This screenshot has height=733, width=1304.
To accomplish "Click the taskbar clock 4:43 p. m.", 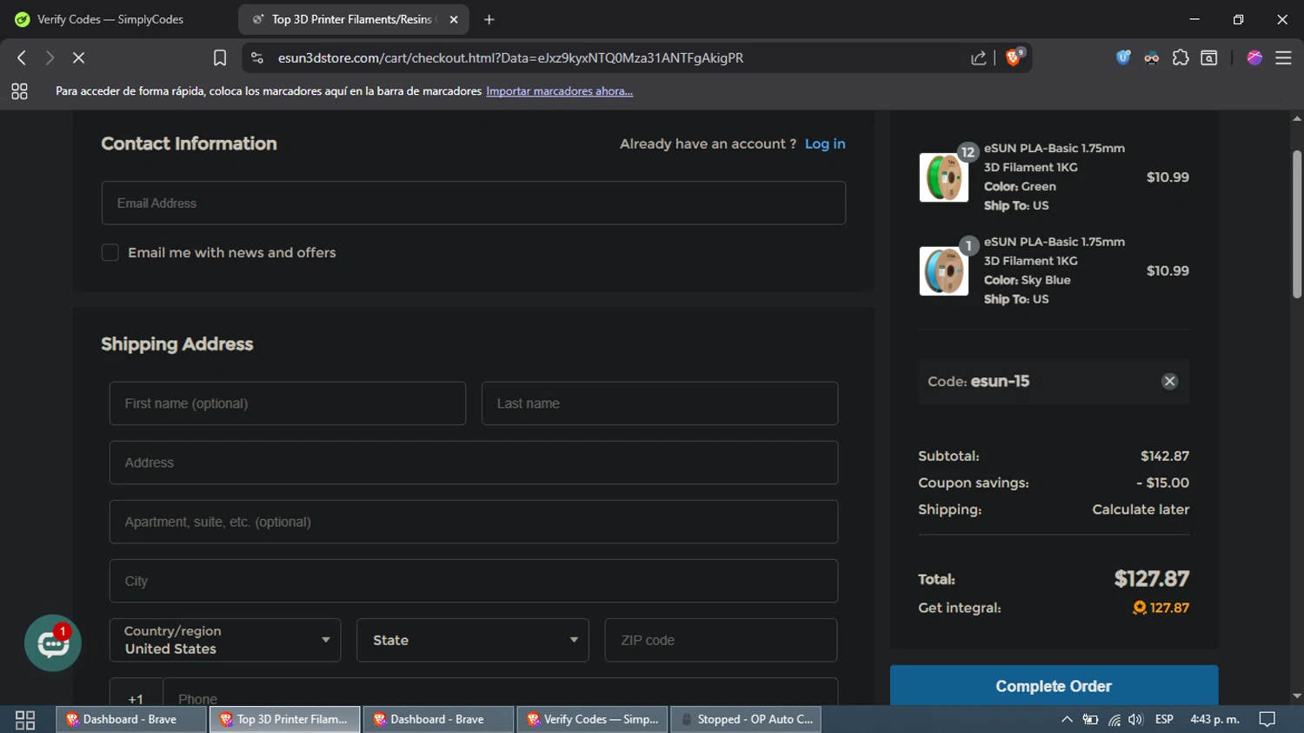I will 1214,719.
